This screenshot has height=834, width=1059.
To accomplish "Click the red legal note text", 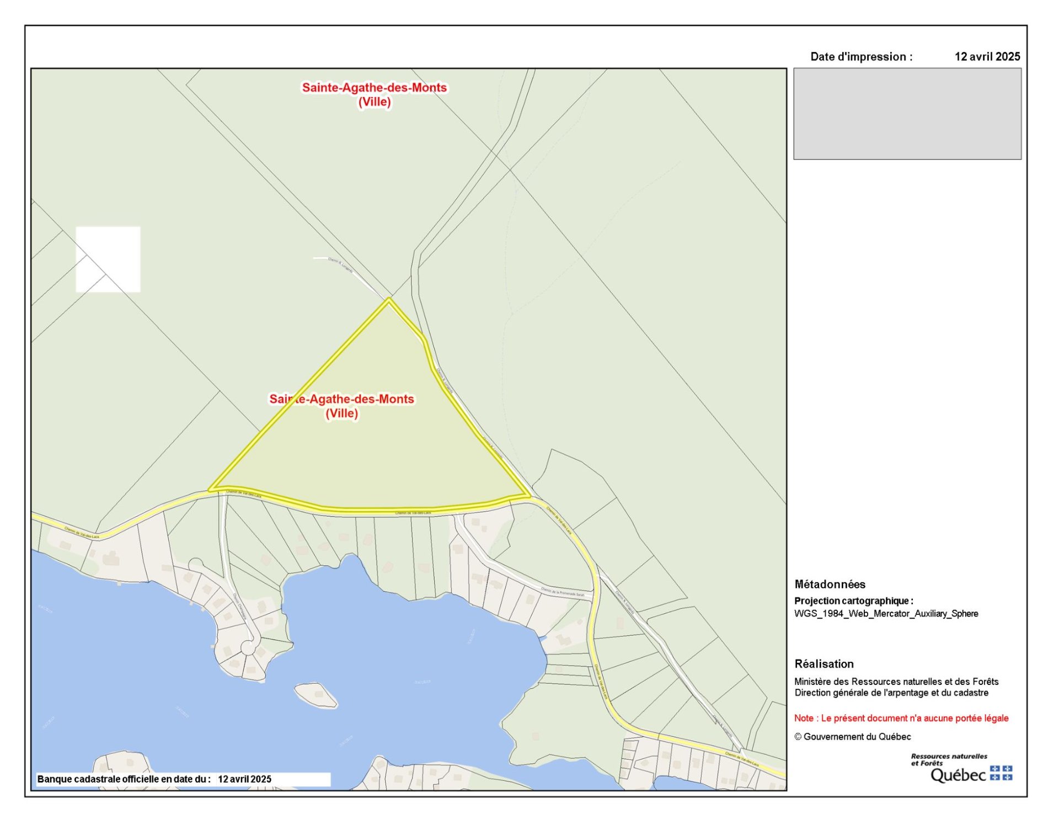I will [x=901, y=718].
